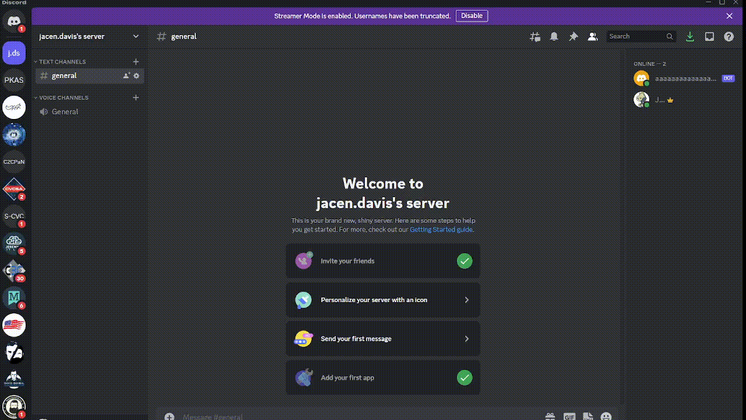Open the CVCSA server icon
This screenshot has height=420, width=746.
tap(14, 189)
